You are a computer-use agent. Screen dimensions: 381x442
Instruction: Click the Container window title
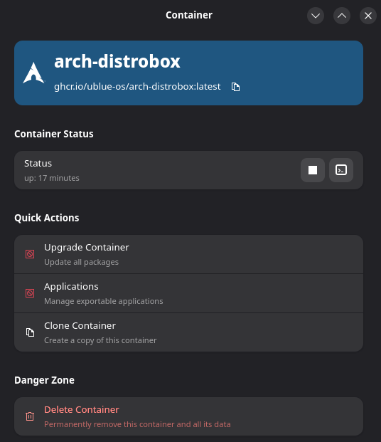point(189,15)
